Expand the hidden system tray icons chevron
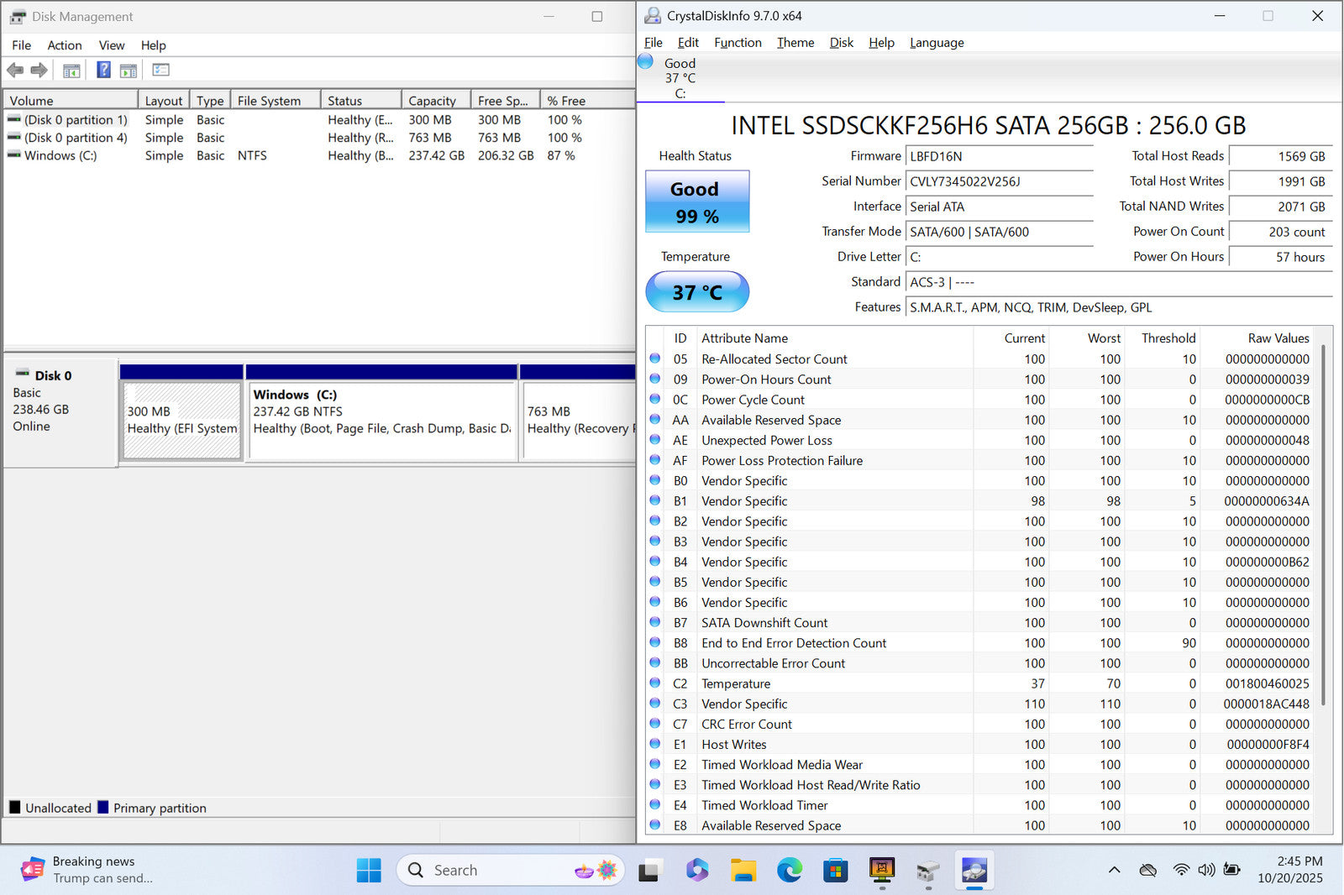The height and width of the screenshot is (895, 1344). pos(1114,870)
